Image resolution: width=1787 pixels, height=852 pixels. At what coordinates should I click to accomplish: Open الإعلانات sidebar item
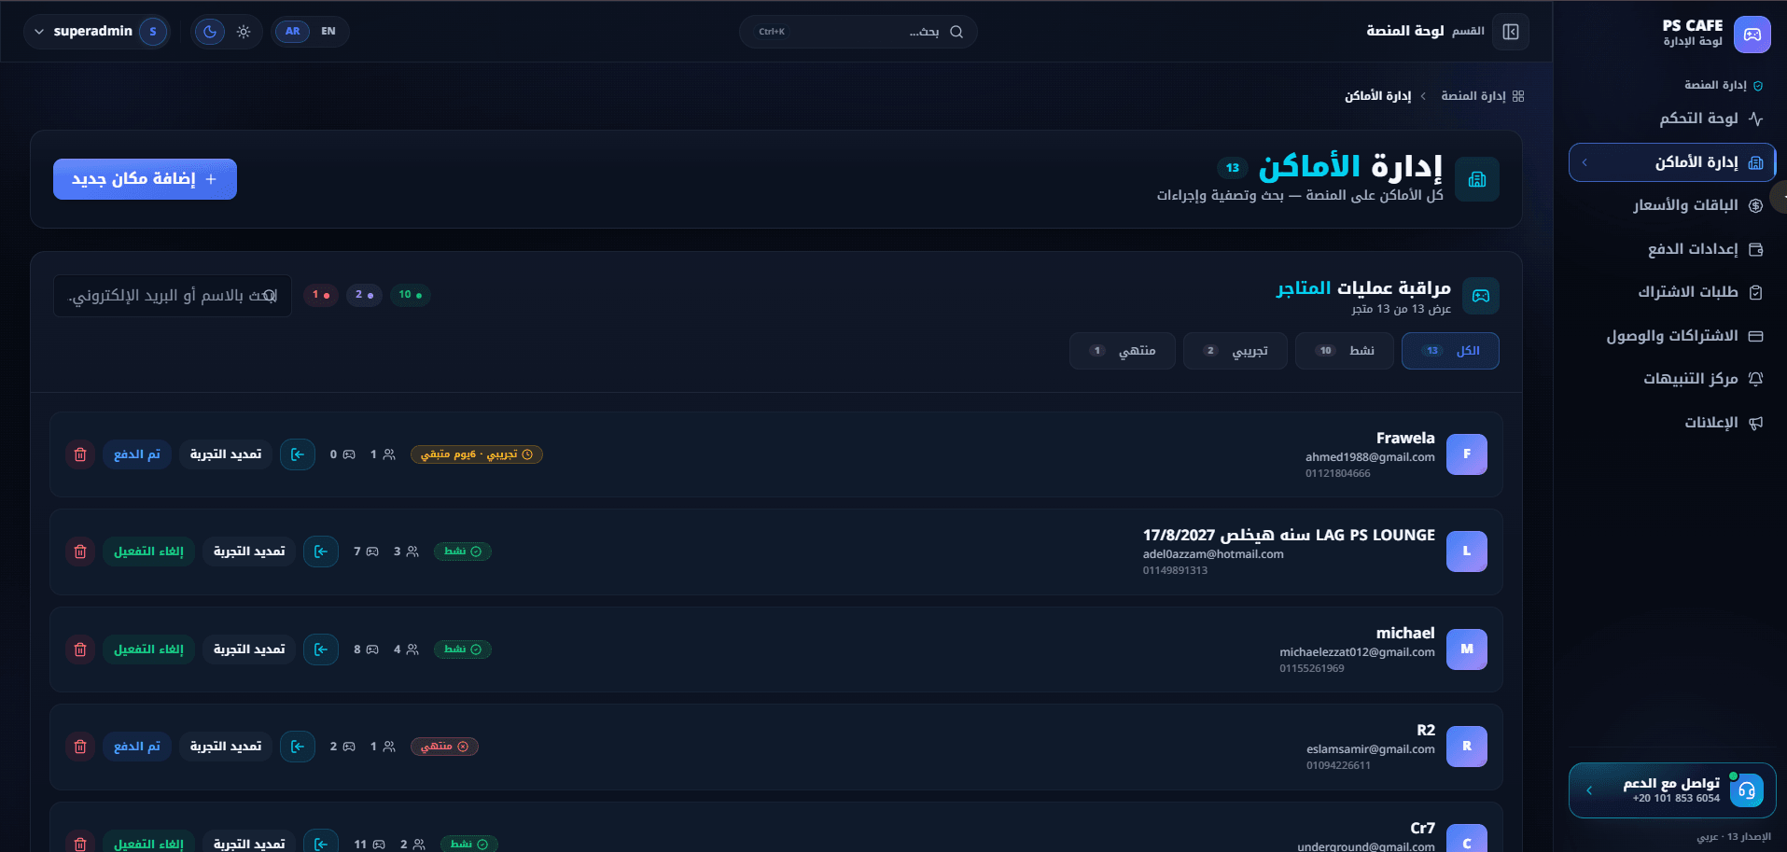pos(1672,423)
